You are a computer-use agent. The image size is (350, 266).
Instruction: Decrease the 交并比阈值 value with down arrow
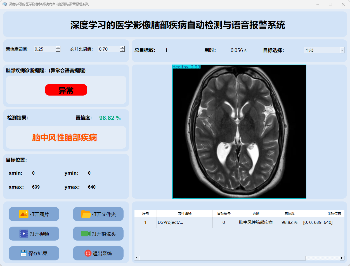(x=122, y=50)
